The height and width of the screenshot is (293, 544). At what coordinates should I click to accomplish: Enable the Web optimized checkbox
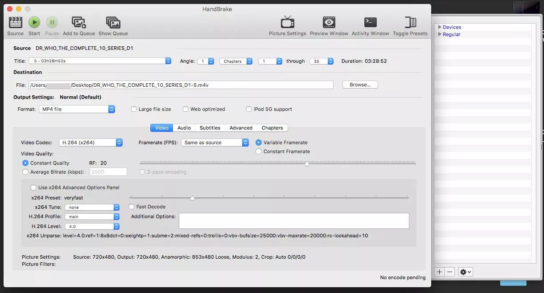click(186, 109)
